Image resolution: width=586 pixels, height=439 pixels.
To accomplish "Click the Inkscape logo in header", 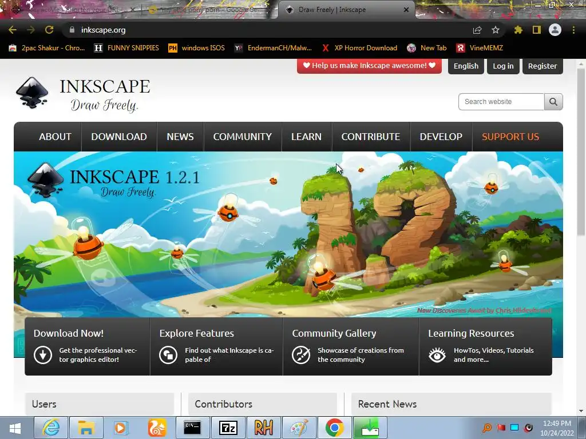I will 32,93.
